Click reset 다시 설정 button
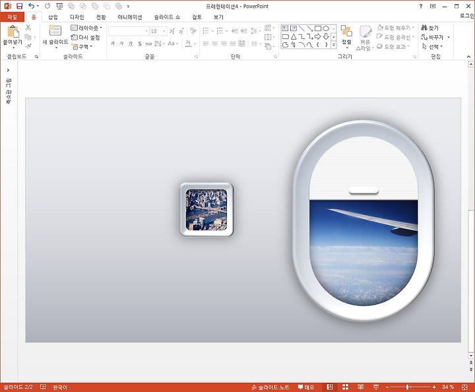 [x=85, y=37]
